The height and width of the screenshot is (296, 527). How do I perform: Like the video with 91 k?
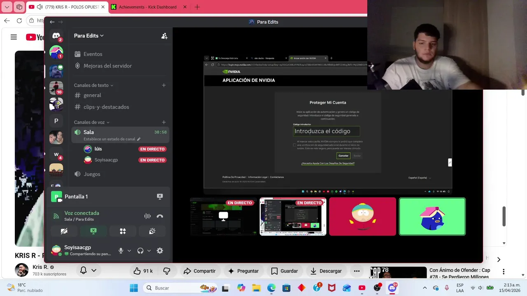tap(143, 271)
